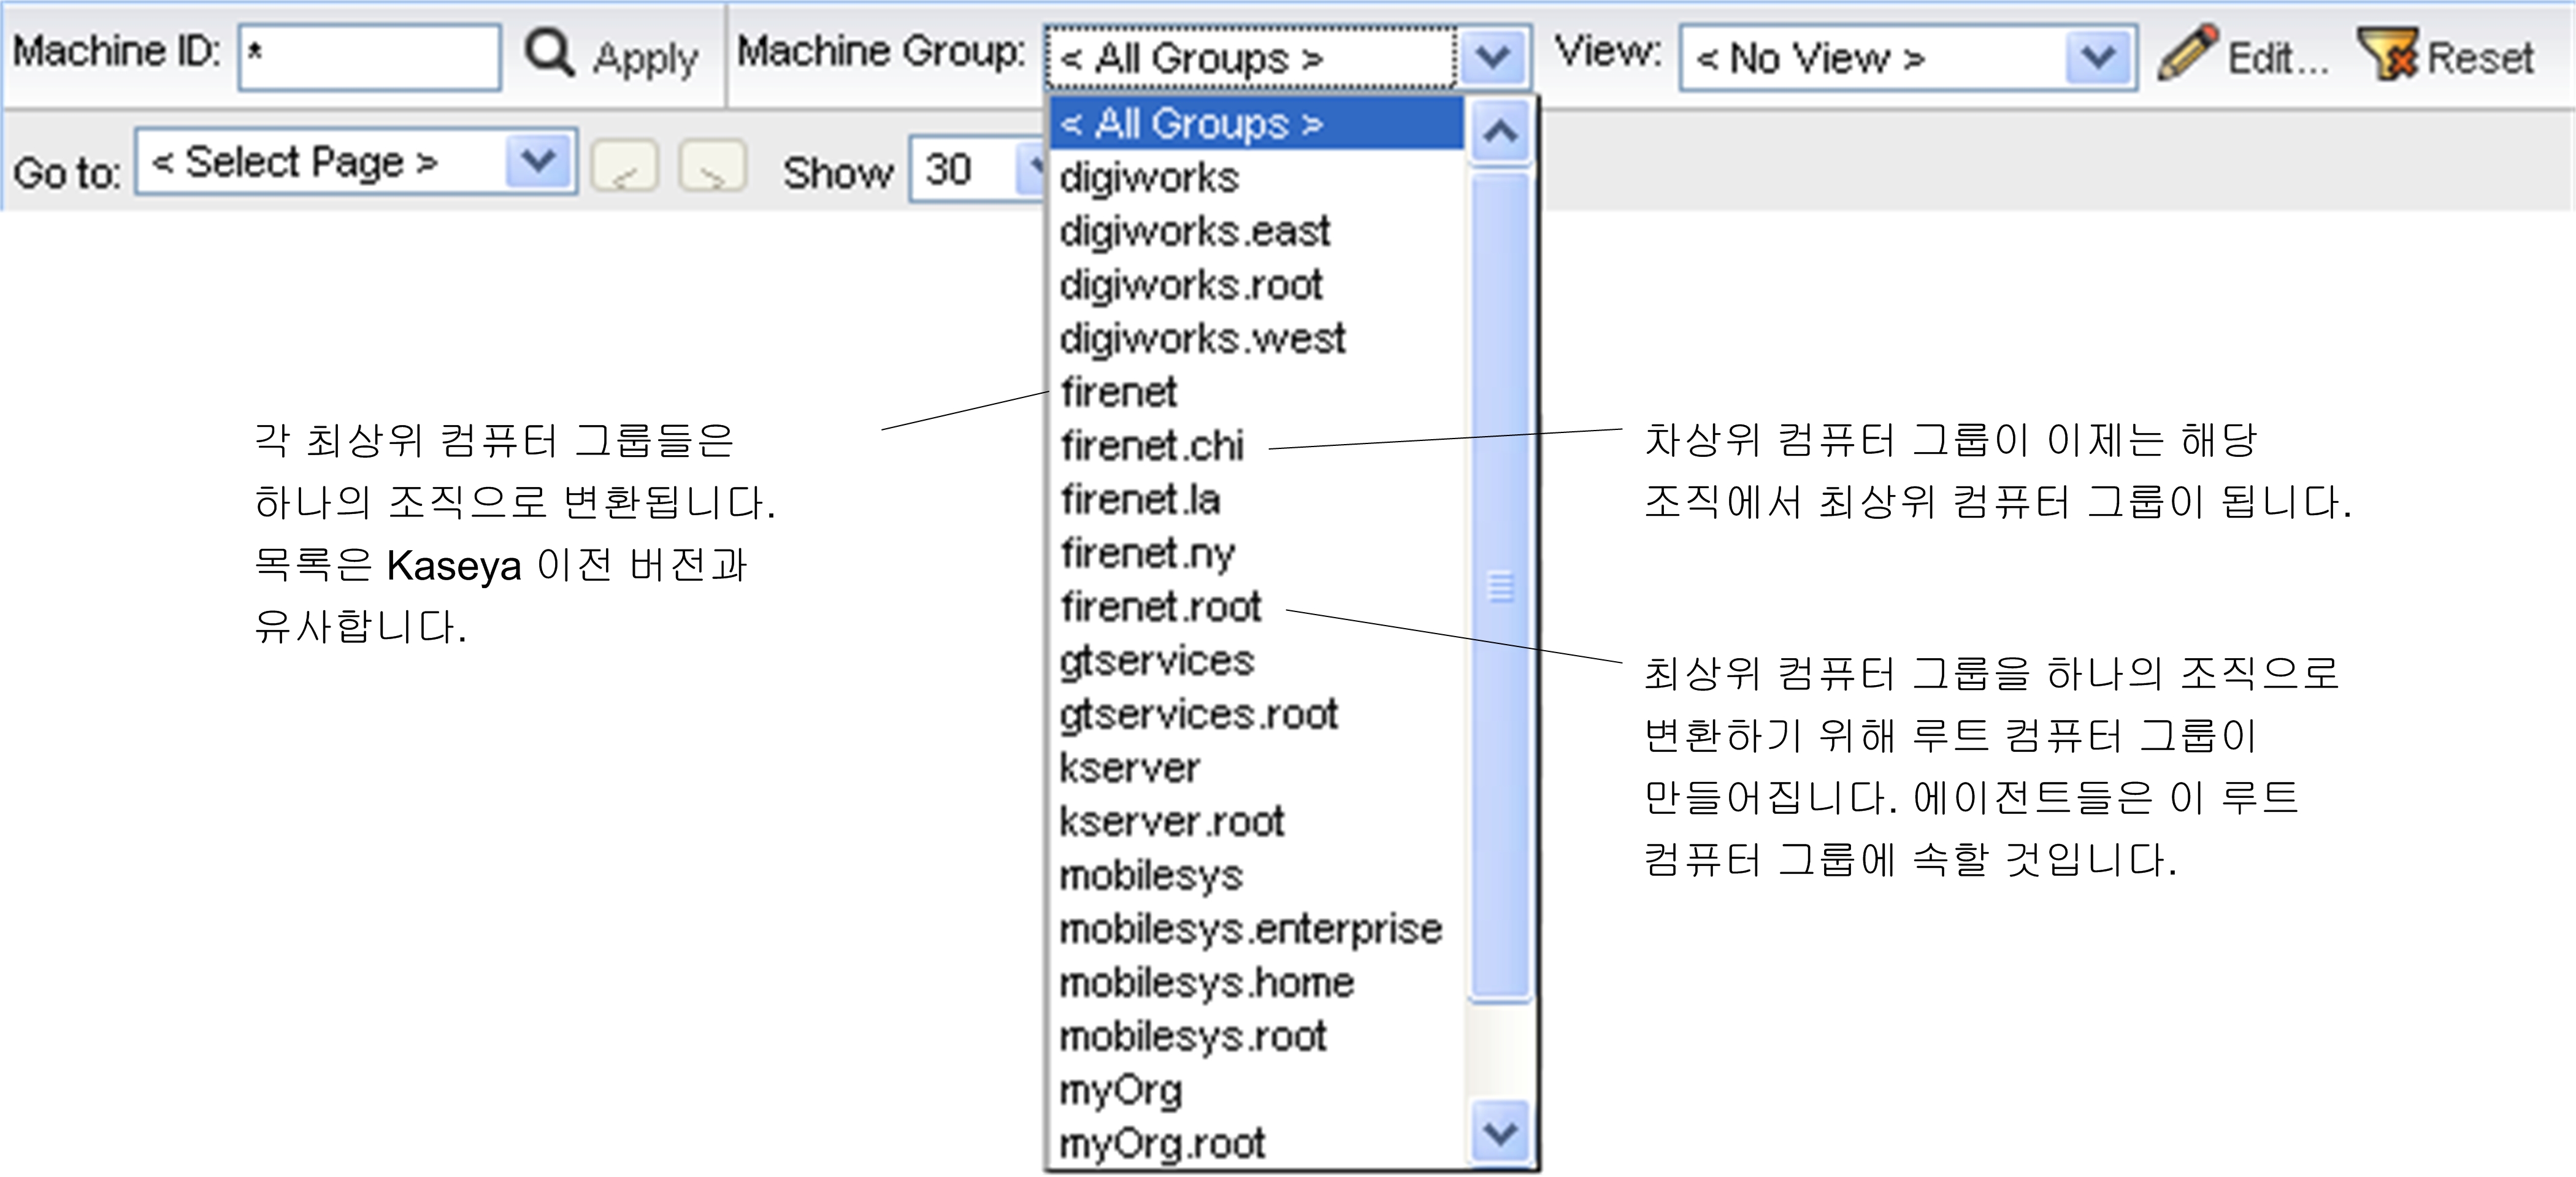This screenshot has width=2576, height=1177.
Task: Pick mobilesys from the group list
Action: (x=1257, y=876)
